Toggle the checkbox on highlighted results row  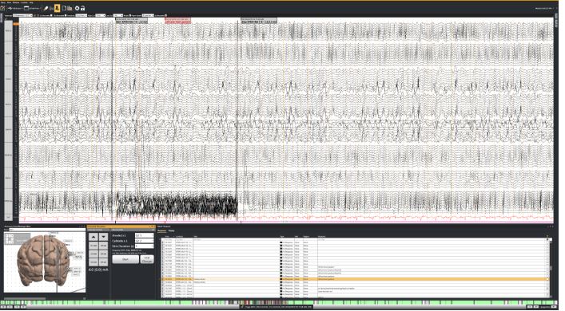point(163,279)
